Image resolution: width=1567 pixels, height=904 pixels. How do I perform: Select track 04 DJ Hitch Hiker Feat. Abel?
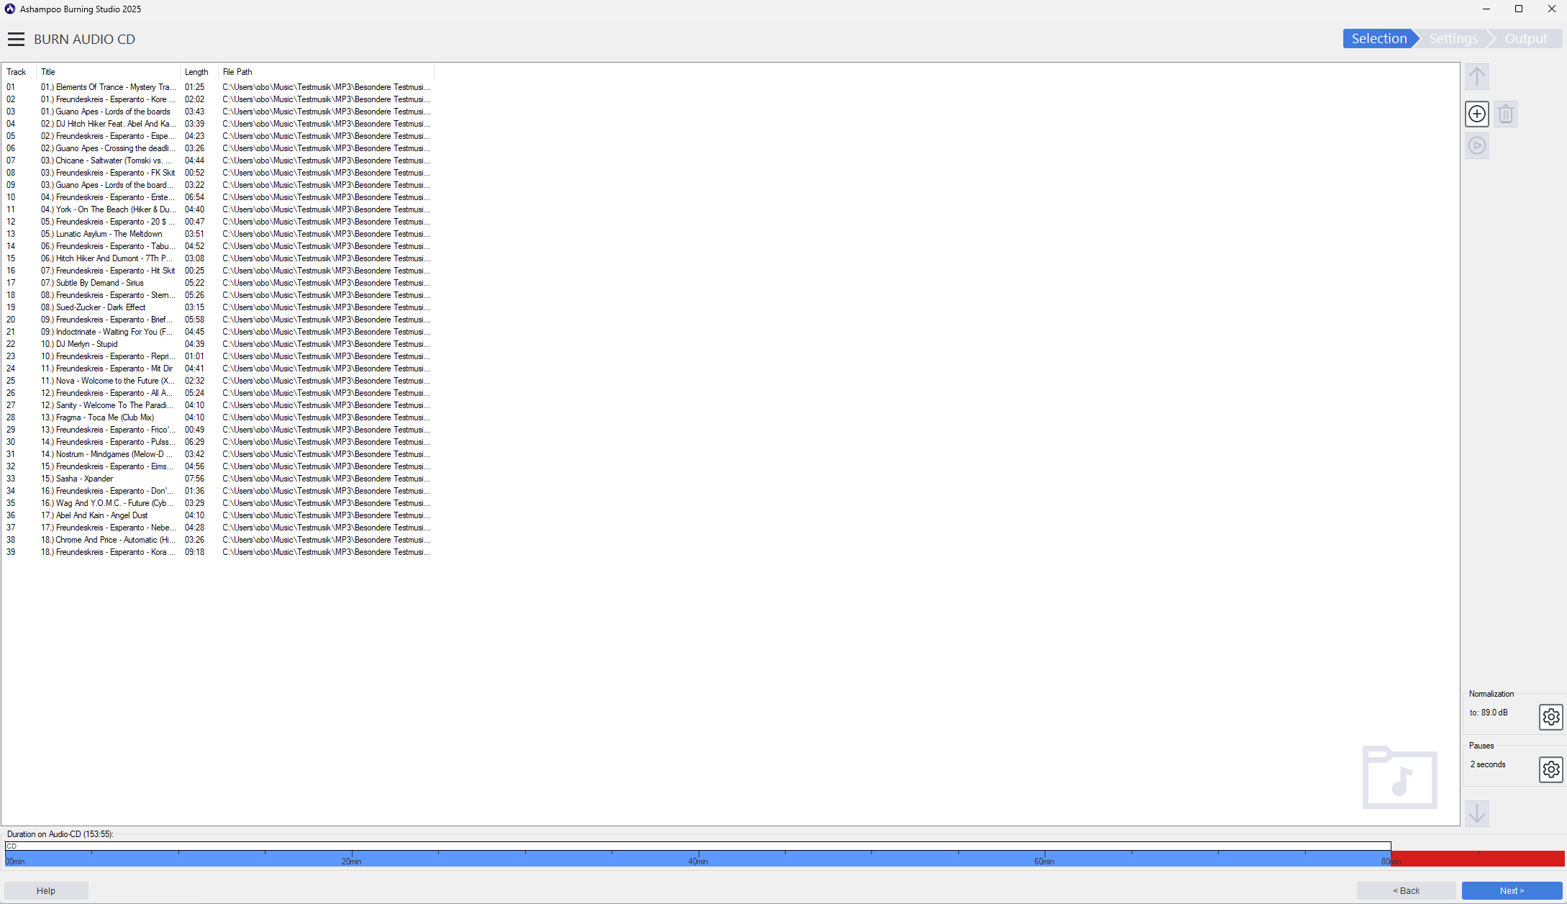[217, 124]
